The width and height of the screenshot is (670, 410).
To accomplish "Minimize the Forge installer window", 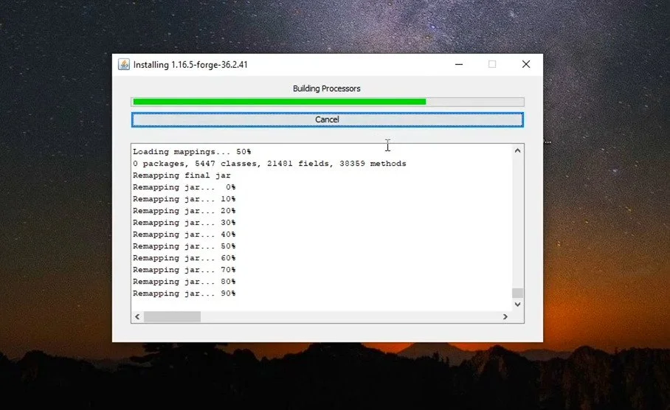I will pyautogui.click(x=459, y=64).
